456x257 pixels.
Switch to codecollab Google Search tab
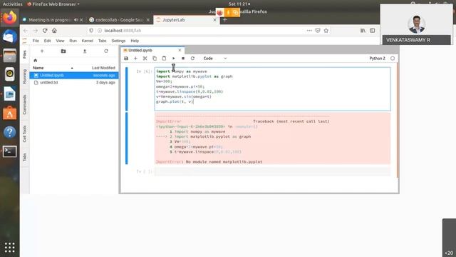[119, 20]
